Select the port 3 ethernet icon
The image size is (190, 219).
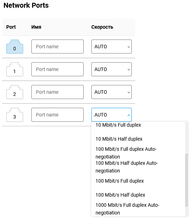coord(15,115)
